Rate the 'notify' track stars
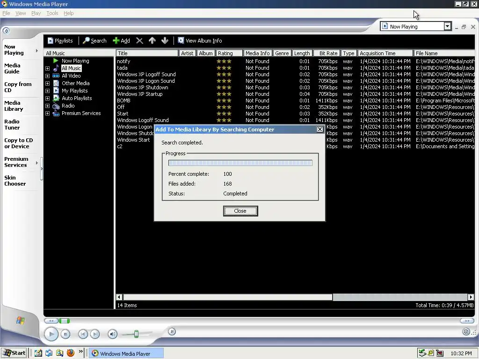479x359 pixels. tap(224, 61)
